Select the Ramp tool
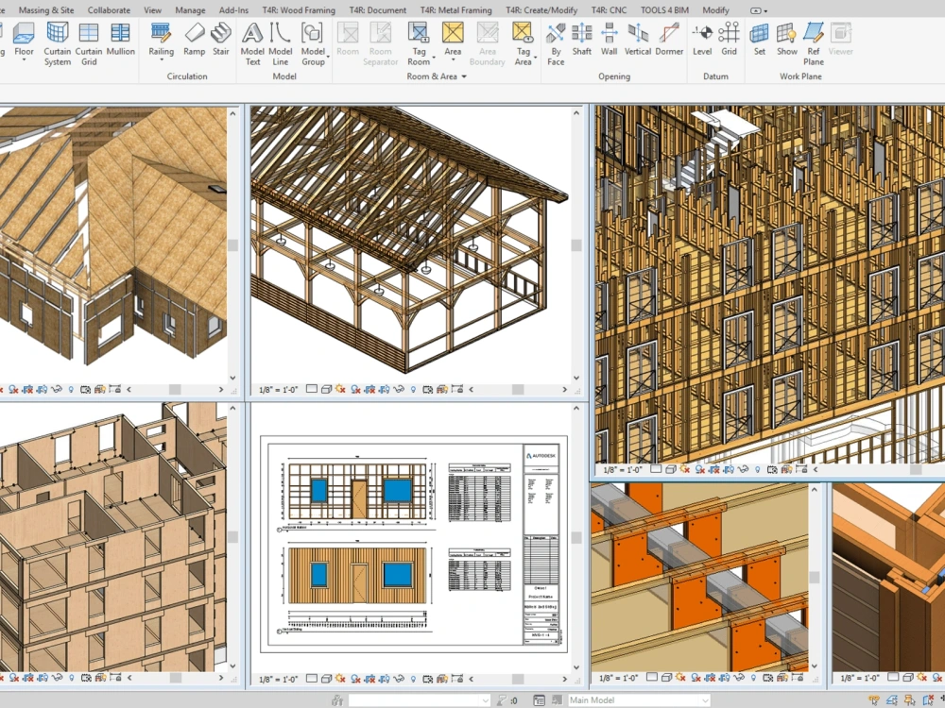 (194, 44)
